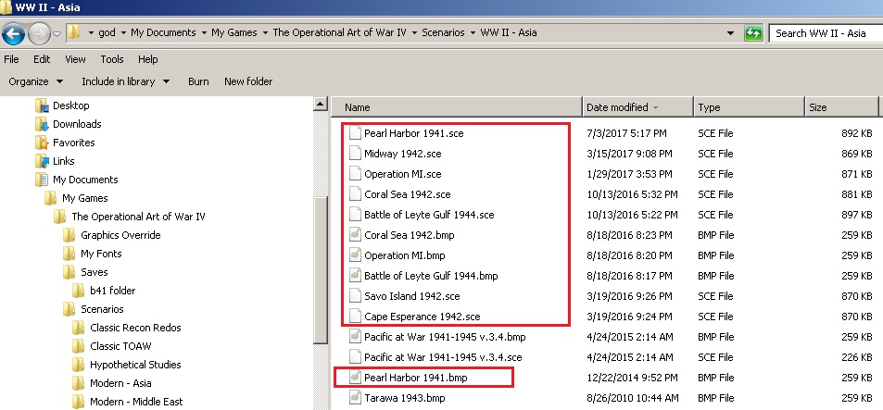Open the Organize dropdown
The width and height of the screenshot is (883, 410).
coord(36,81)
